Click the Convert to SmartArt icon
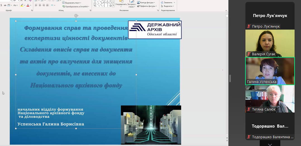Viewport: 301px width, 146px height. click(x=64, y=6)
